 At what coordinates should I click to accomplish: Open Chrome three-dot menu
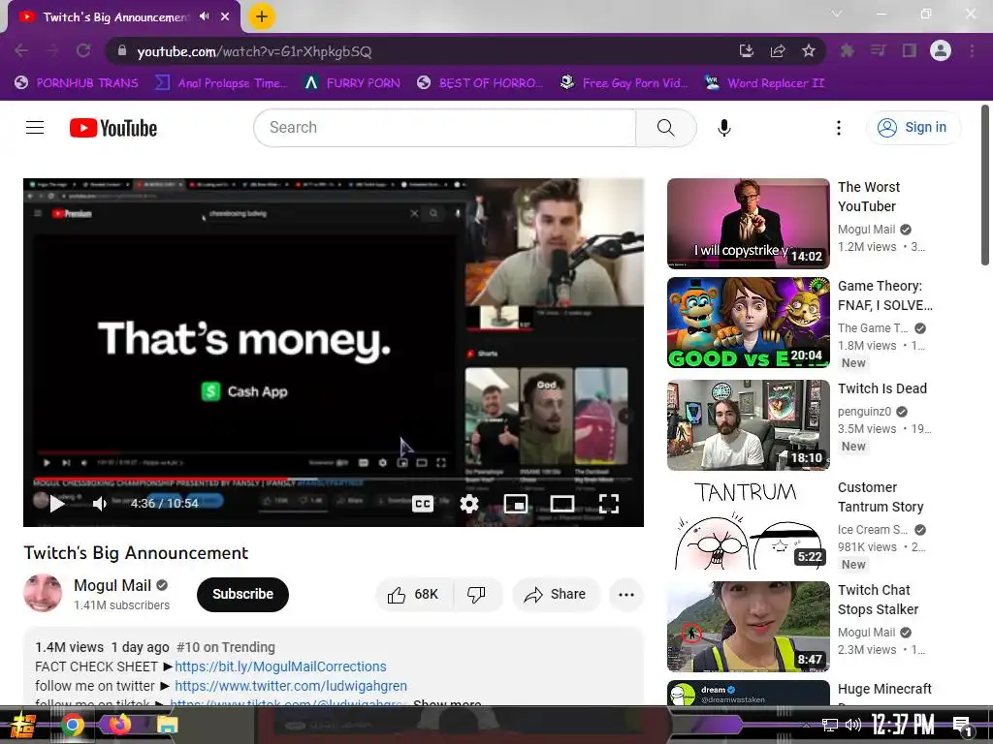click(x=972, y=50)
